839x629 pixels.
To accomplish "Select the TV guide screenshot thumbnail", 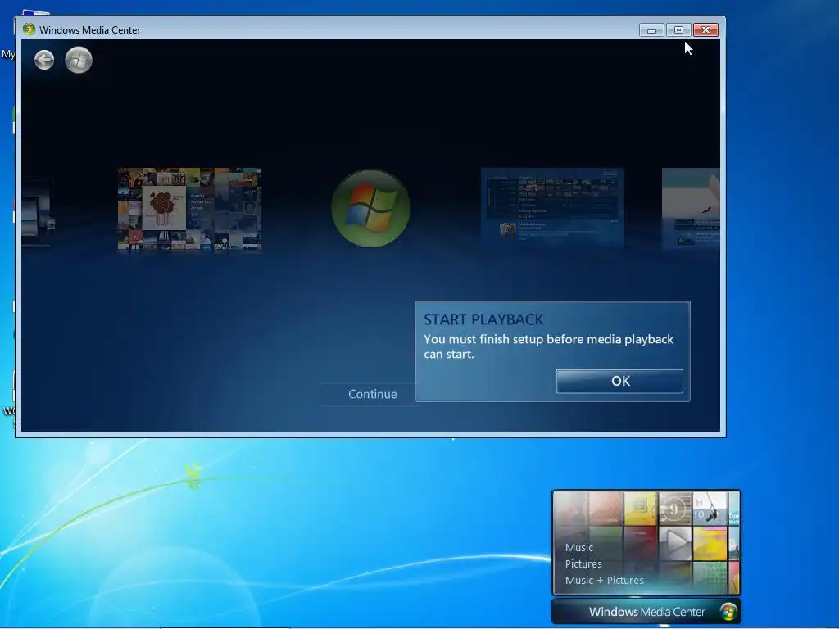I will (x=552, y=207).
